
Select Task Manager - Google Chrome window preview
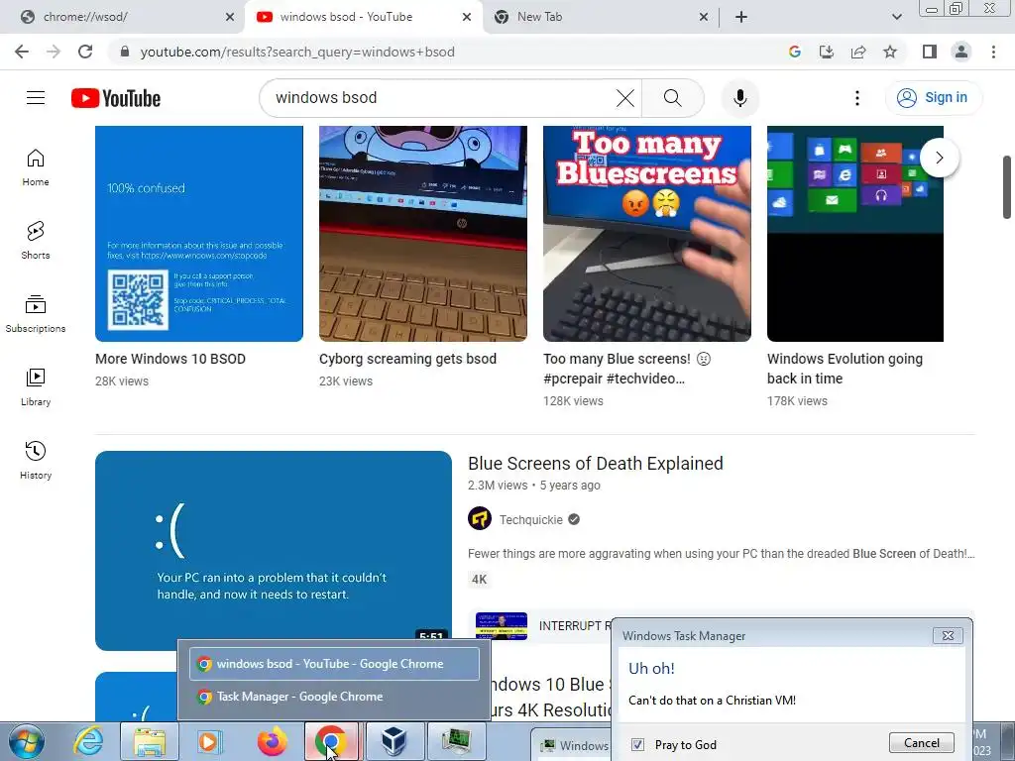(334, 697)
